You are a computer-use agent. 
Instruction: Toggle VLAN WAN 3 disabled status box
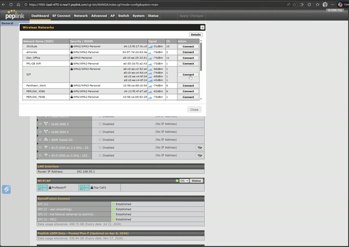click(100, 124)
